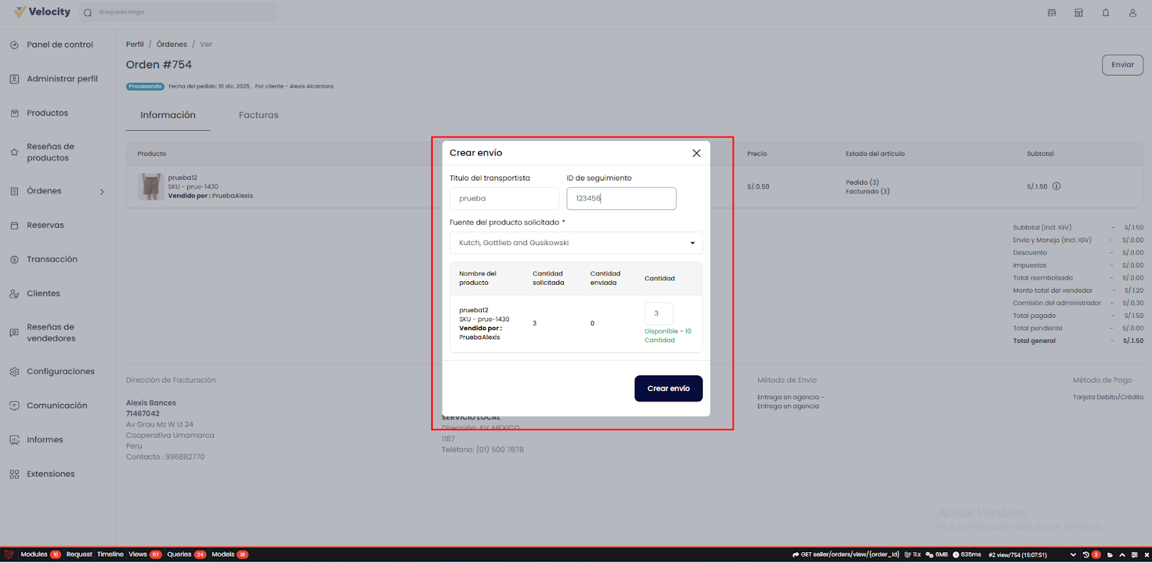The height and width of the screenshot is (563, 1152).
Task: Click the Cantidad quantity input box
Action: (658, 313)
